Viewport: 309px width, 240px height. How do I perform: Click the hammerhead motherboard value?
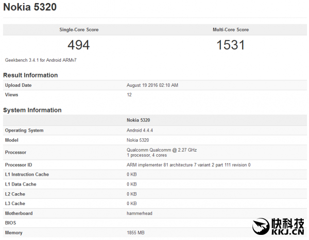pyautogui.click(x=140, y=213)
